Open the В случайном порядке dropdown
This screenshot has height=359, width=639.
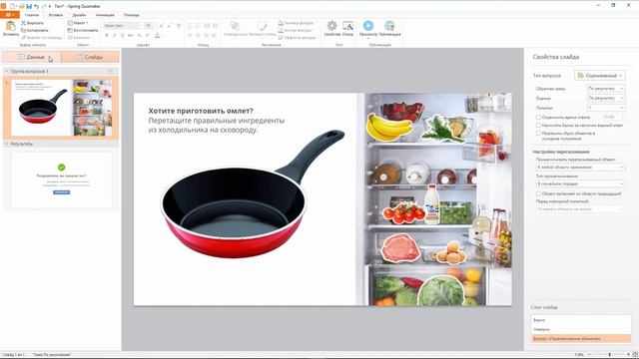click(580, 183)
